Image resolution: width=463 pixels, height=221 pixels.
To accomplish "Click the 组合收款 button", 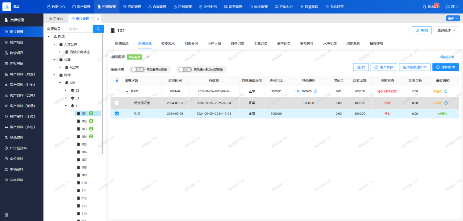I will pyautogui.click(x=384, y=67).
